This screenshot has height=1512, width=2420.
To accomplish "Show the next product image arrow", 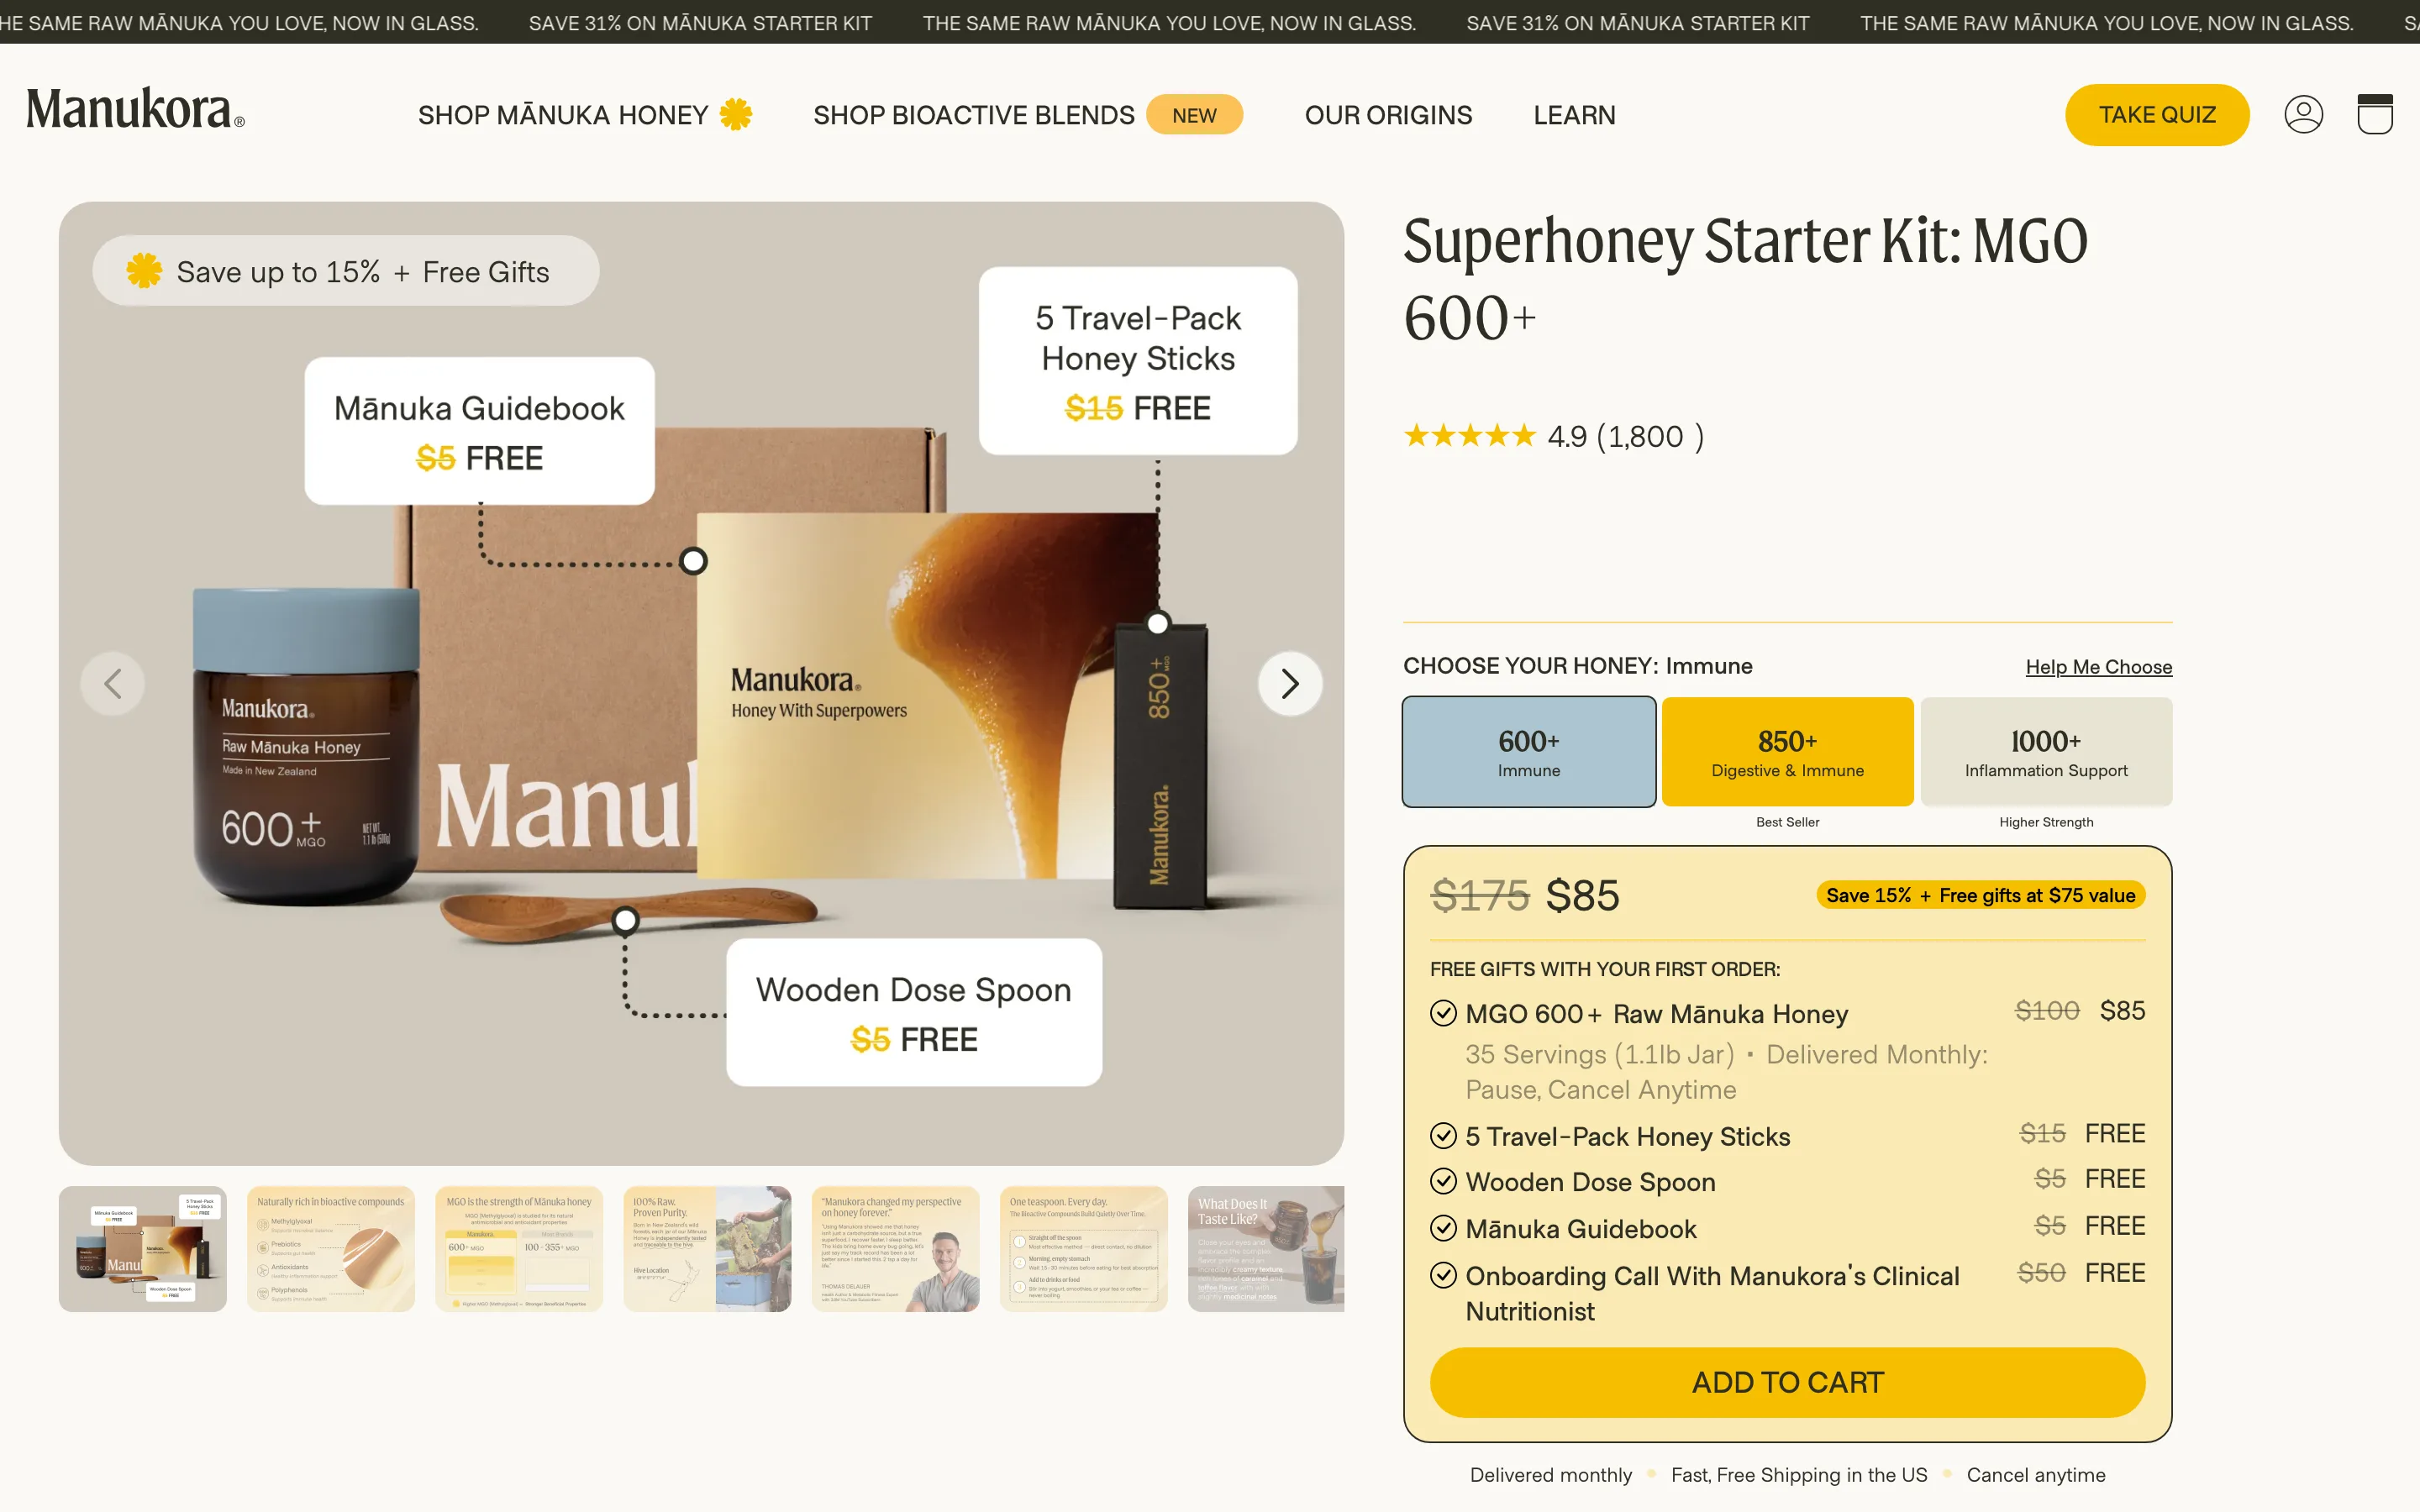I will (1290, 684).
